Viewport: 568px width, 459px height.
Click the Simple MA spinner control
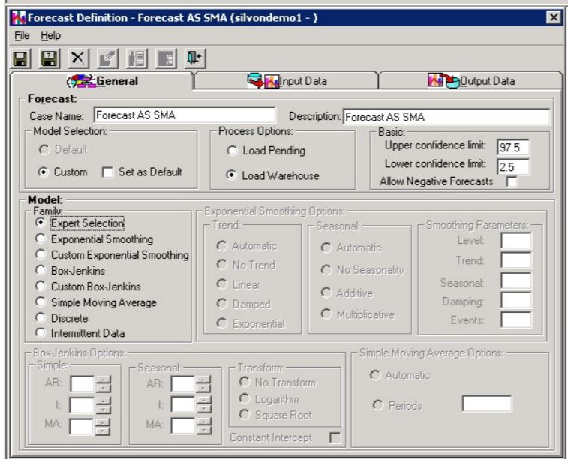coord(104,426)
